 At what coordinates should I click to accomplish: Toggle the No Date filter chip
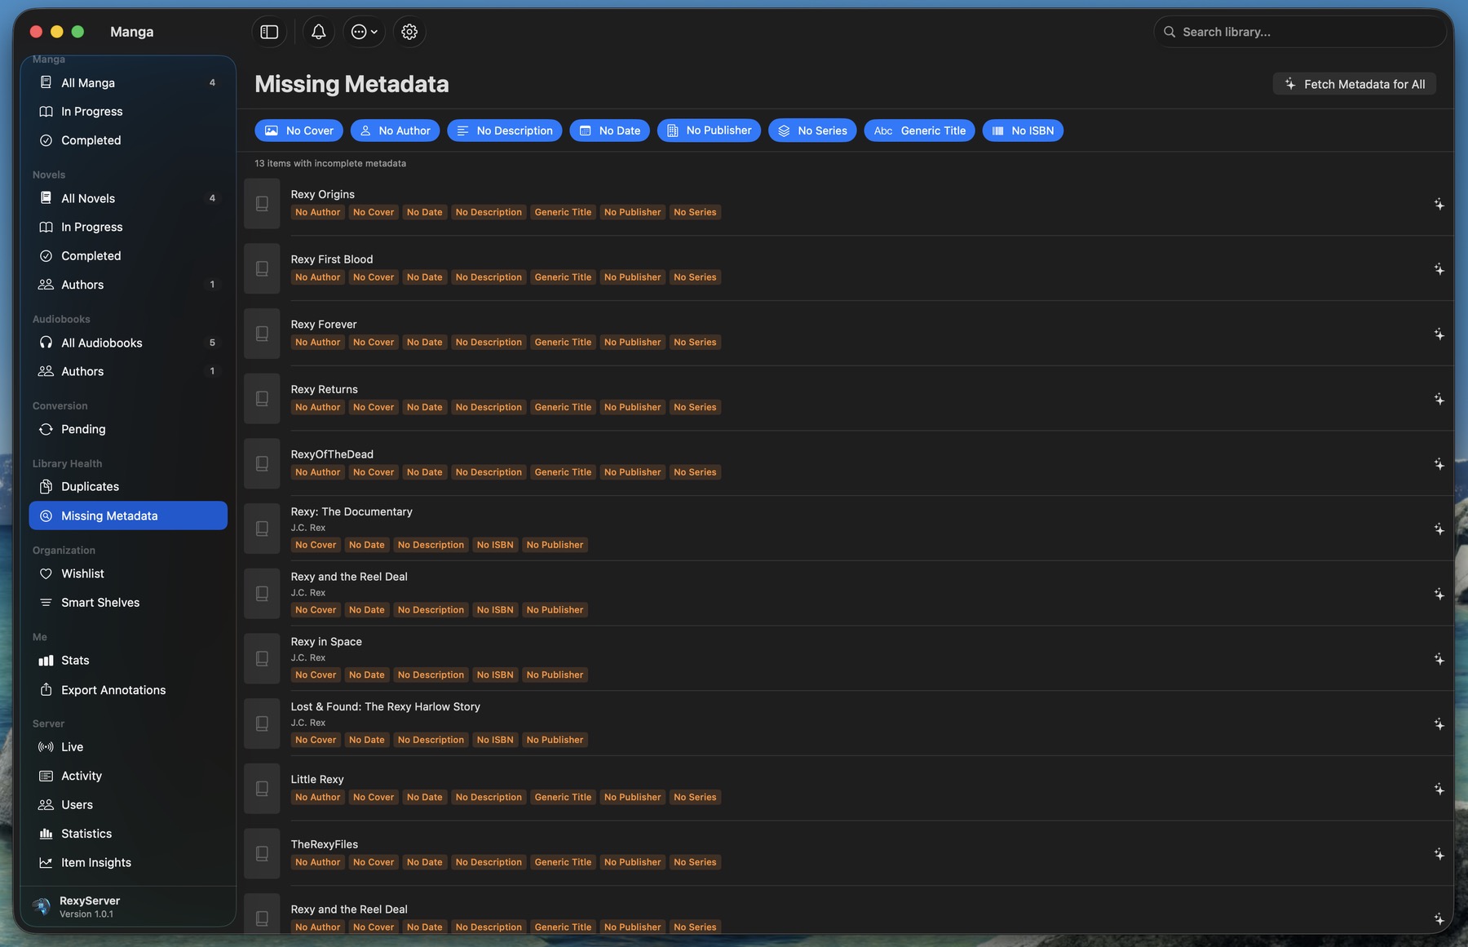coord(609,131)
